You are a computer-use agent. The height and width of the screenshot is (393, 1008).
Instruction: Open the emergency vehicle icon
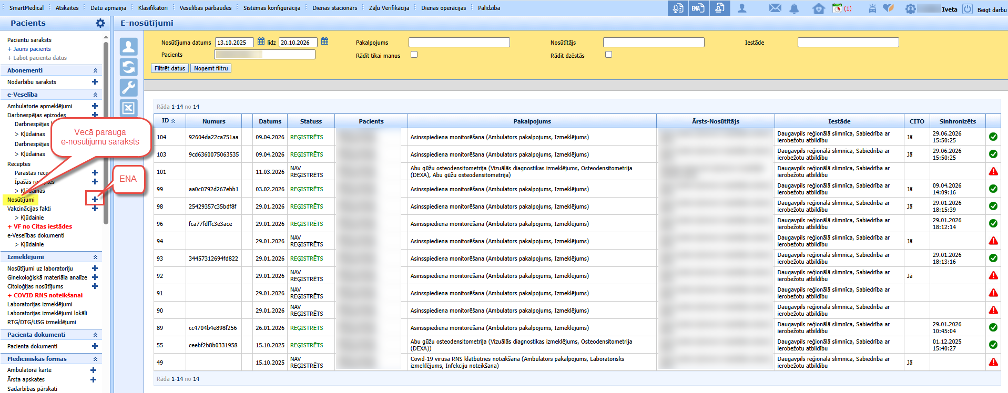872,8
